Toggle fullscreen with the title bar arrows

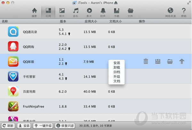click(189, 3)
